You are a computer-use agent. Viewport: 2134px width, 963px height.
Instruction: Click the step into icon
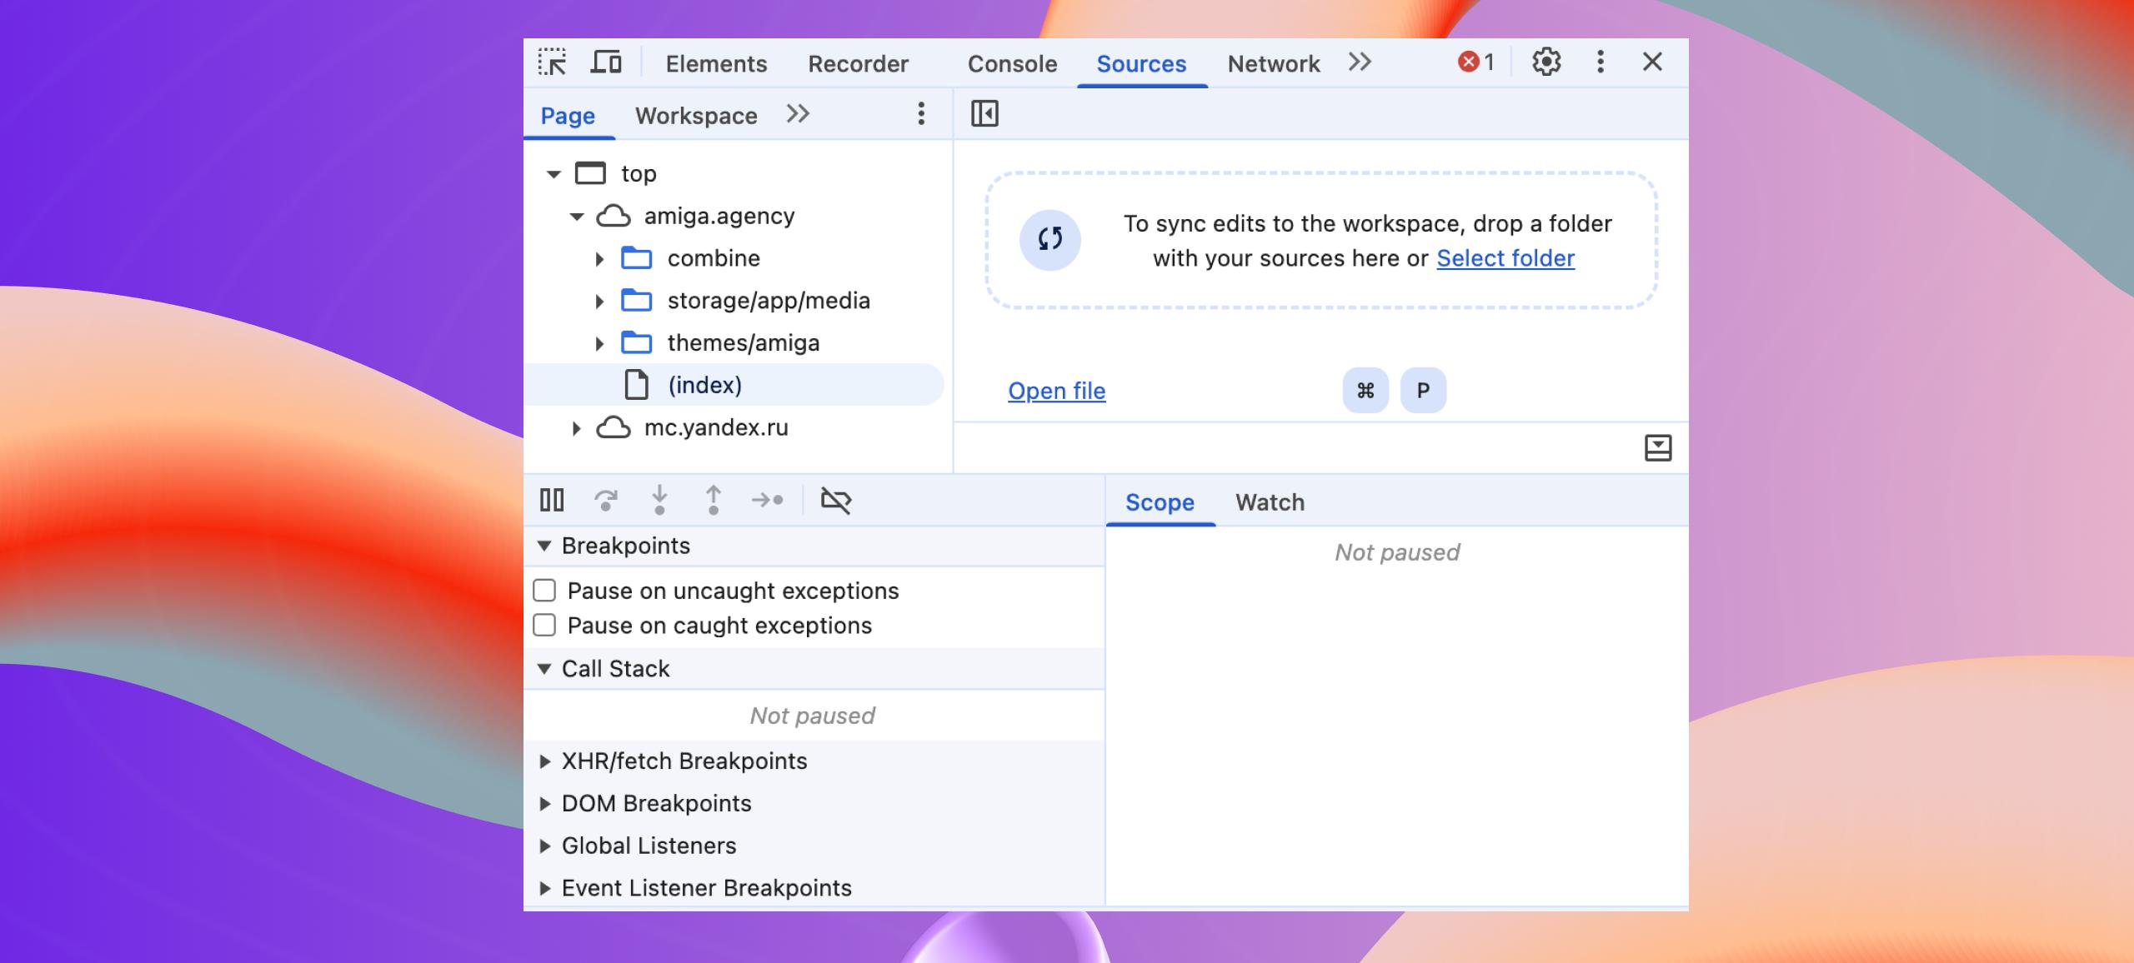659,500
